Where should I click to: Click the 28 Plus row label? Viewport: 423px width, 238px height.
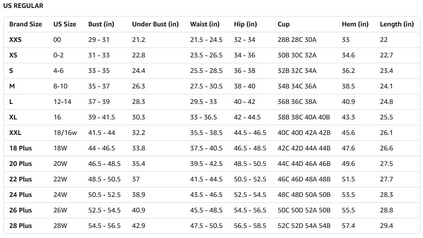click(x=21, y=226)
